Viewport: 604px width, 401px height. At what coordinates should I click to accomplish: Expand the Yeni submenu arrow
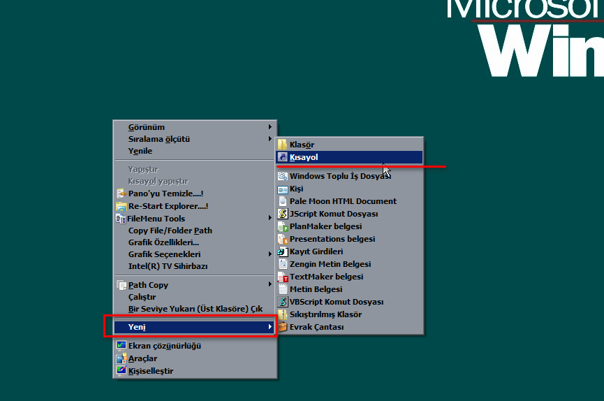click(x=270, y=327)
